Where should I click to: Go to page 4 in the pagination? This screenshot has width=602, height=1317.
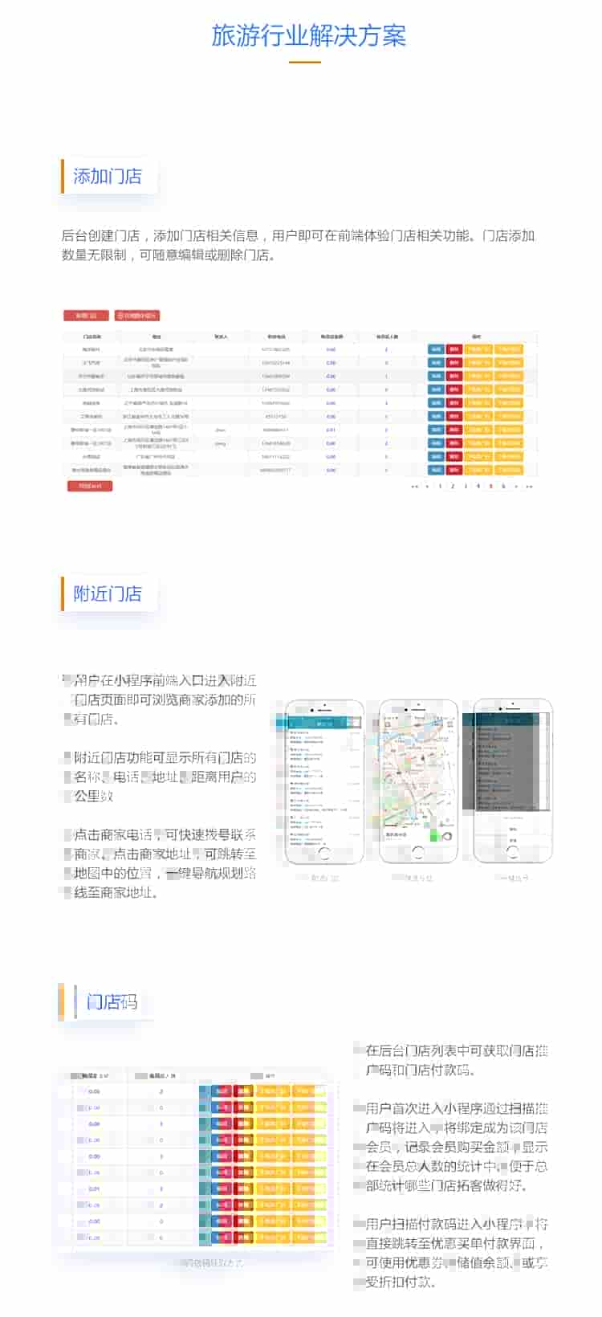pyautogui.click(x=478, y=486)
